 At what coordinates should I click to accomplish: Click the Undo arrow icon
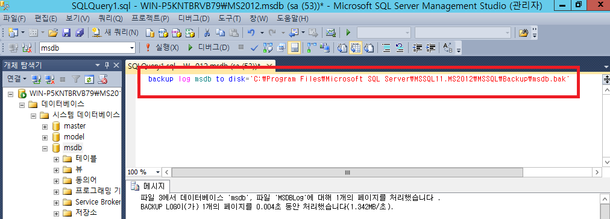(251, 33)
